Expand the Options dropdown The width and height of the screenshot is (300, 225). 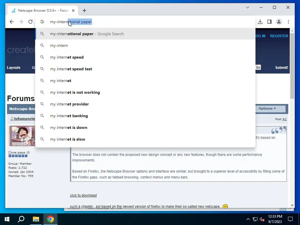271,108
